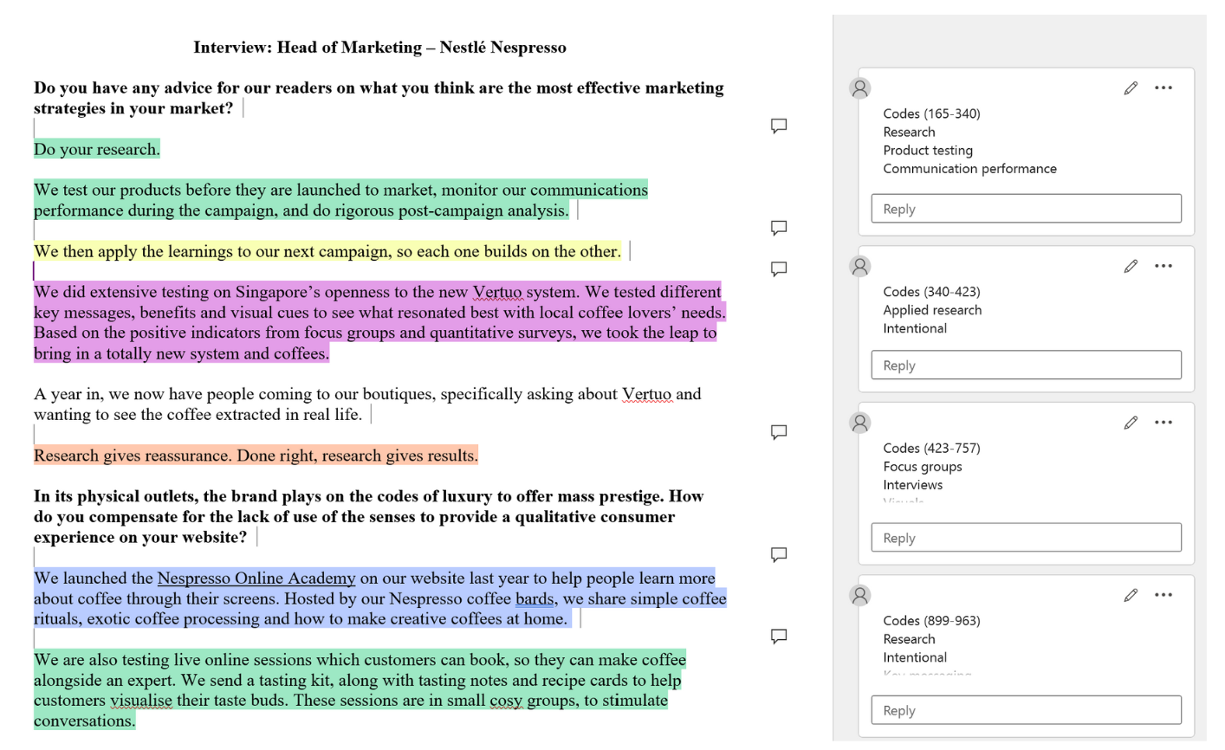The width and height of the screenshot is (1225, 750).
Task: Click 'Communication performance' code text
Action: click(x=969, y=169)
